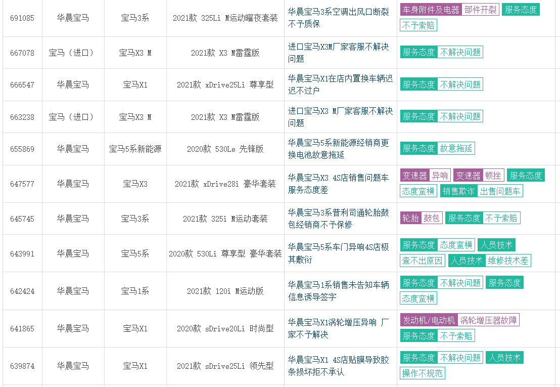Open complaint link 华晨宝马X3 4S店销售问题车服务态度差
Image resolution: width=560 pixels, height=387 pixels.
coord(338,184)
